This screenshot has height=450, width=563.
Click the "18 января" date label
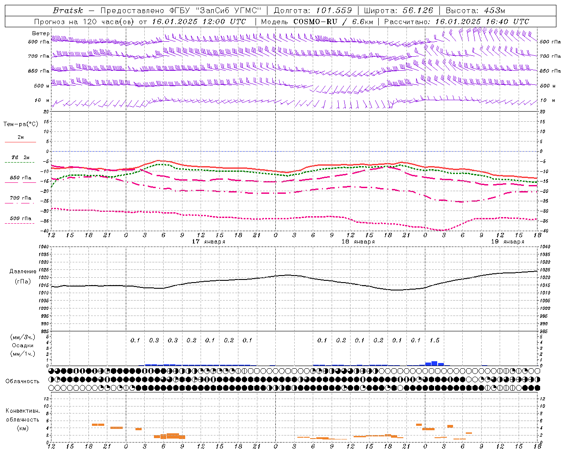pos(358,242)
